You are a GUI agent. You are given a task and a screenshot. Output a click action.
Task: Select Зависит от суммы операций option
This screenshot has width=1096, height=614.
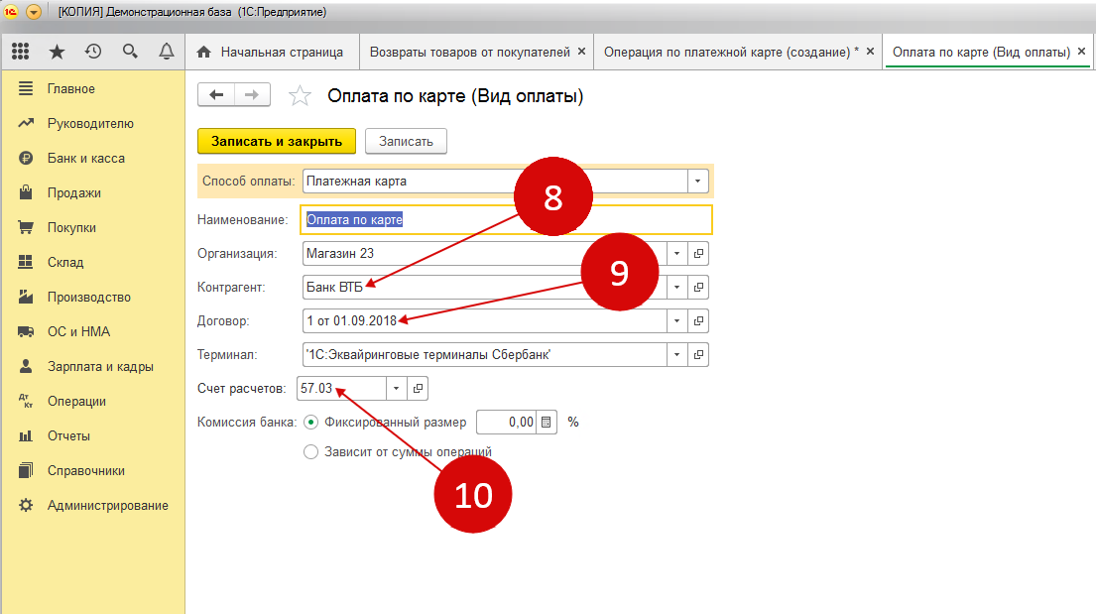311,451
